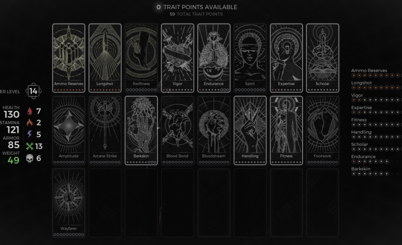Open the Swiftness trait card
The width and height of the screenshot is (402, 245).
click(x=141, y=58)
